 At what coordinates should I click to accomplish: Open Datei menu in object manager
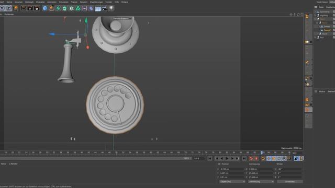click(x=321, y=7)
